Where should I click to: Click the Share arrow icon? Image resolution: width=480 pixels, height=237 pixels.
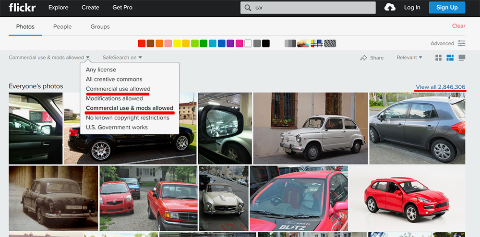coord(364,58)
